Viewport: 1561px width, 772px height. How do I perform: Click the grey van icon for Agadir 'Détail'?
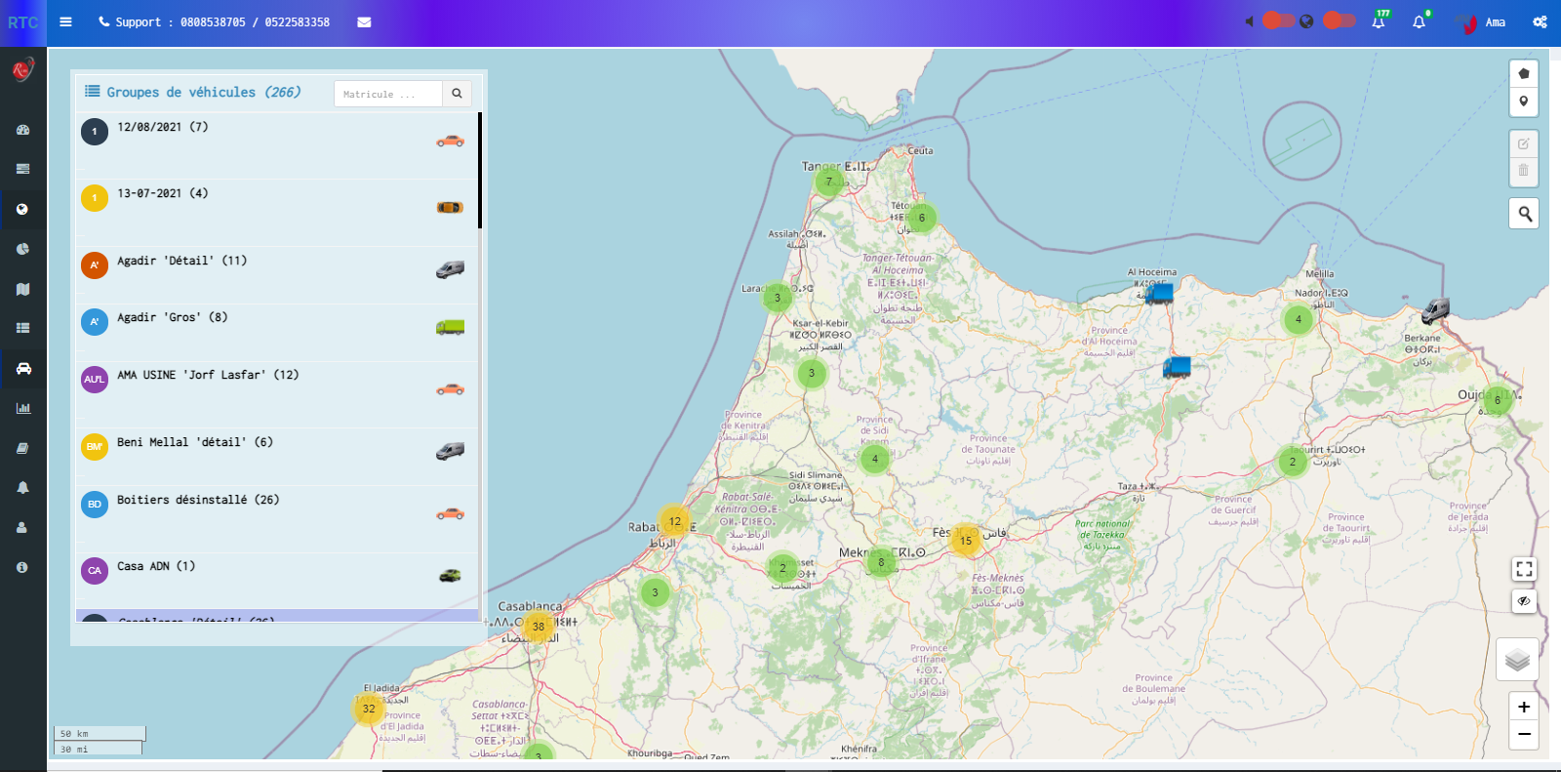(450, 269)
